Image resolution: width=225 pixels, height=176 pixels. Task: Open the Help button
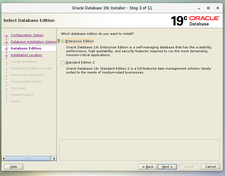point(14,167)
